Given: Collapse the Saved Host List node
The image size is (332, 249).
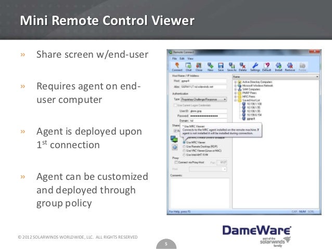Looking at the screenshot, I should tap(235, 100).
